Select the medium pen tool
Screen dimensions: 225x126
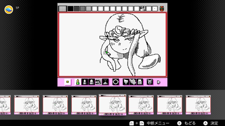[84, 82]
